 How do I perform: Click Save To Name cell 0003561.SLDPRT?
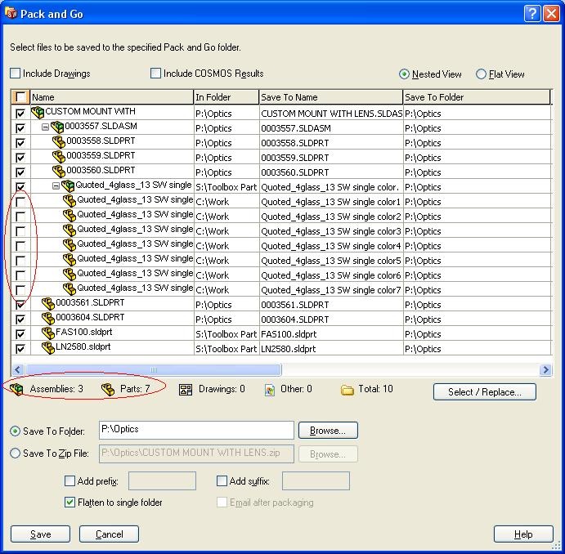pos(331,305)
